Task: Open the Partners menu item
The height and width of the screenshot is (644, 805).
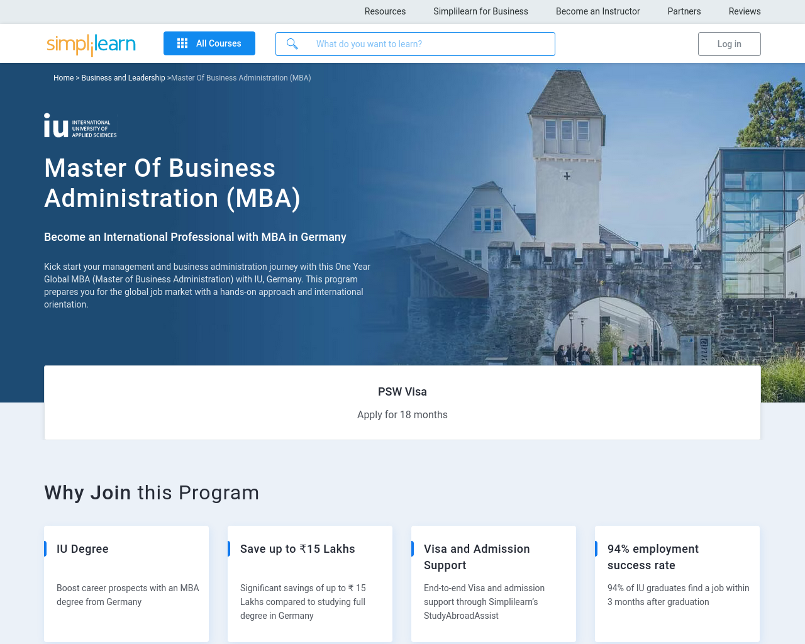Action: [x=684, y=11]
